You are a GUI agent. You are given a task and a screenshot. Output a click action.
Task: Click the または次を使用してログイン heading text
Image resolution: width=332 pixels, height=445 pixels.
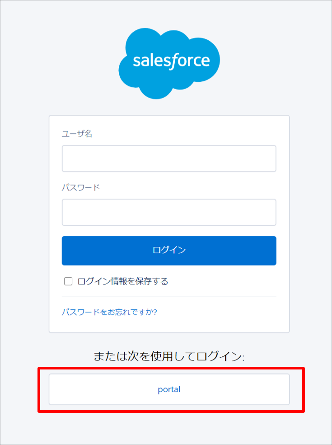tap(169, 356)
